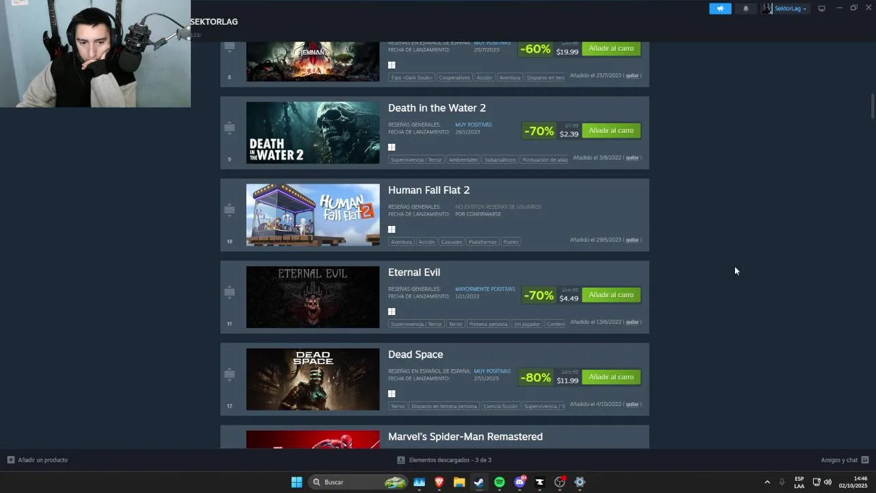876x493 pixels.
Task: Open Marvel's Spider-Man Remastered title
Action: tap(465, 437)
